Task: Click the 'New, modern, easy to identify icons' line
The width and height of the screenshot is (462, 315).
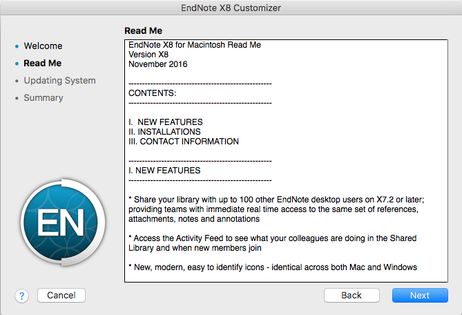Action: coord(273,267)
